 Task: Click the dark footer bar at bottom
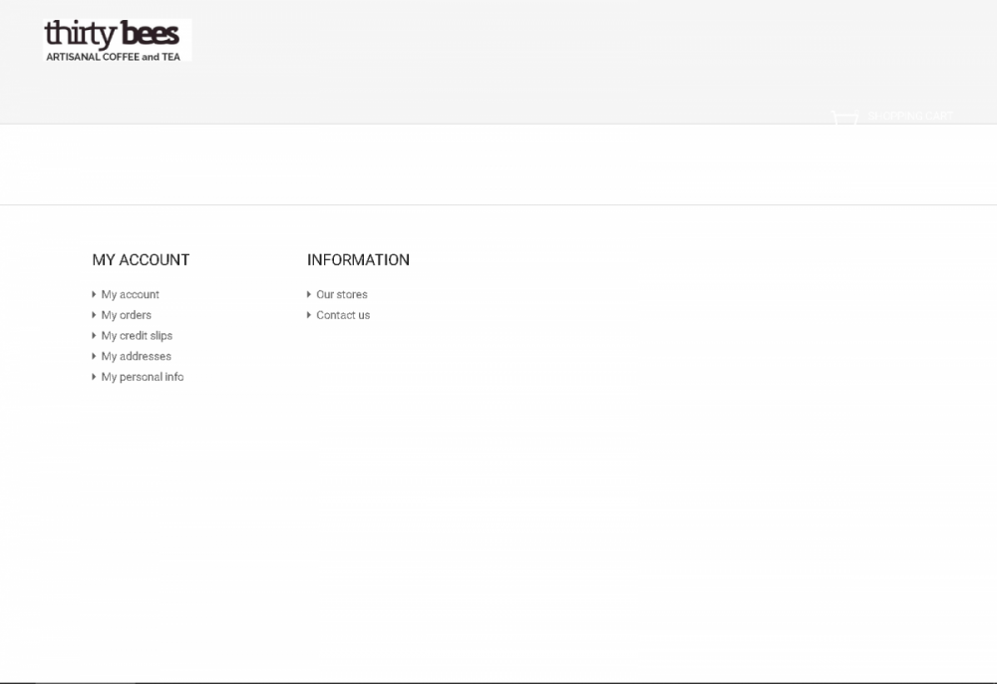498,674
